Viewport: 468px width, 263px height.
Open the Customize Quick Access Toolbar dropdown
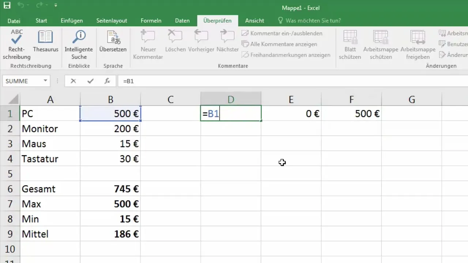tap(56, 5)
